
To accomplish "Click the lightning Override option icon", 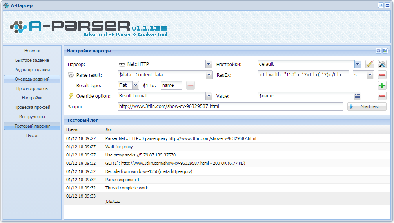I will (x=71, y=96).
